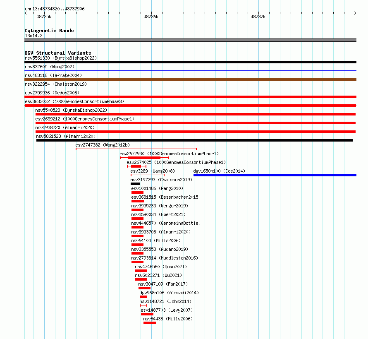
Task: Open esv2747382 (Wong2012b) label
Action: tap(103, 145)
